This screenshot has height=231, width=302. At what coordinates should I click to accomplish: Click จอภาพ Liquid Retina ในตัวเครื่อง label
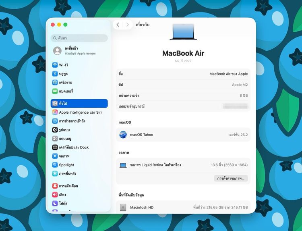[155, 165]
